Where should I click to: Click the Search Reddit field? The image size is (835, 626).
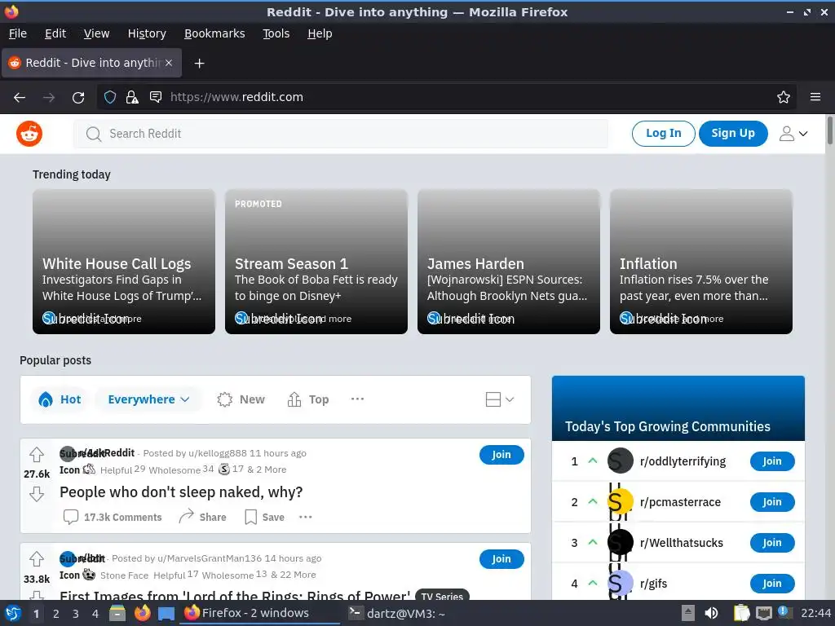[x=341, y=134]
